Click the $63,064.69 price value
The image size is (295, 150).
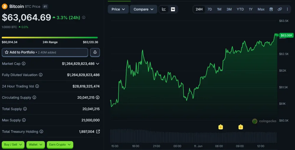(x=26, y=17)
